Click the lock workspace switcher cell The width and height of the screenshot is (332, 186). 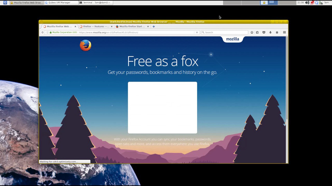click(264, 3)
